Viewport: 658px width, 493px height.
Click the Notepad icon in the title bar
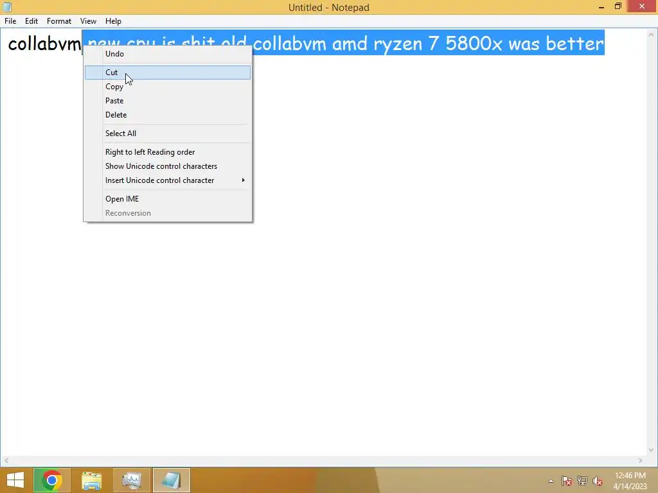(x=6, y=6)
